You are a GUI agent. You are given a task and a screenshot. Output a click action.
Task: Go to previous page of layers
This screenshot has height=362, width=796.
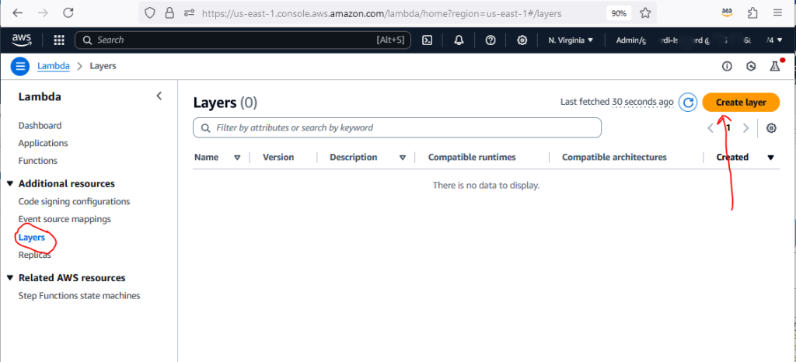pyautogui.click(x=710, y=127)
